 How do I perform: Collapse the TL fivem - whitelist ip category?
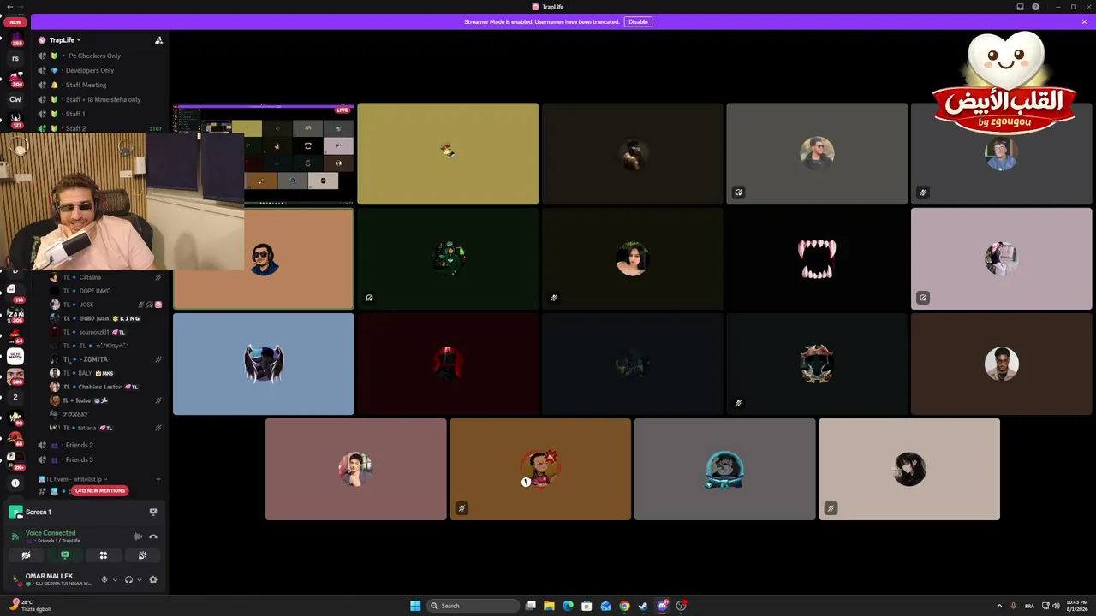(x=75, y=479)
